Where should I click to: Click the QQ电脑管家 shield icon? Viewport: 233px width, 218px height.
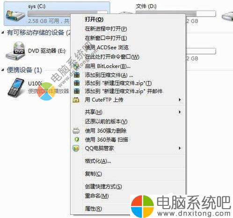tap(76, 148)
